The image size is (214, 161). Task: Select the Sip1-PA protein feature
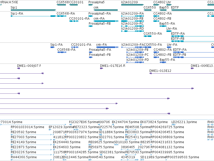point(53,47)
